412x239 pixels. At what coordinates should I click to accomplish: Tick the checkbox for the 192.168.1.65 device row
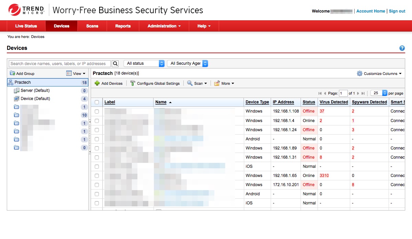[97, 176]
